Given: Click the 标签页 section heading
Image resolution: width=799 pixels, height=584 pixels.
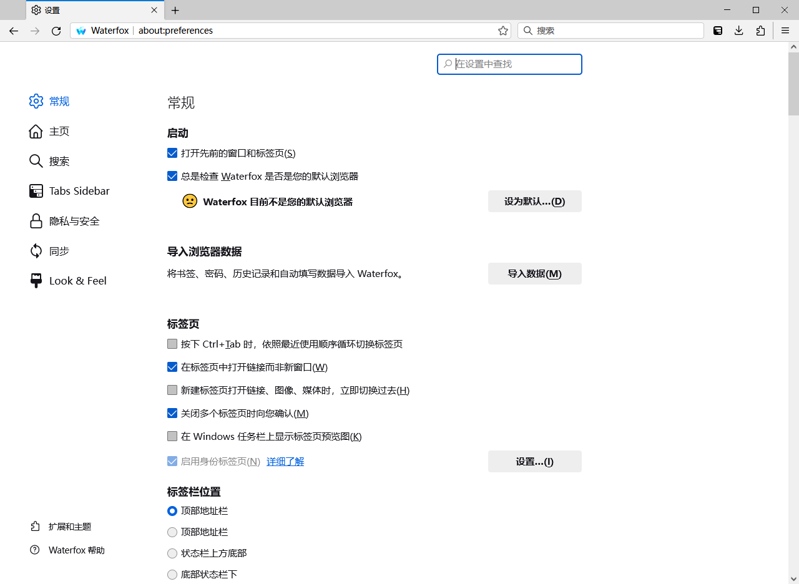Looking at the screenshot, I should (184, 324).
